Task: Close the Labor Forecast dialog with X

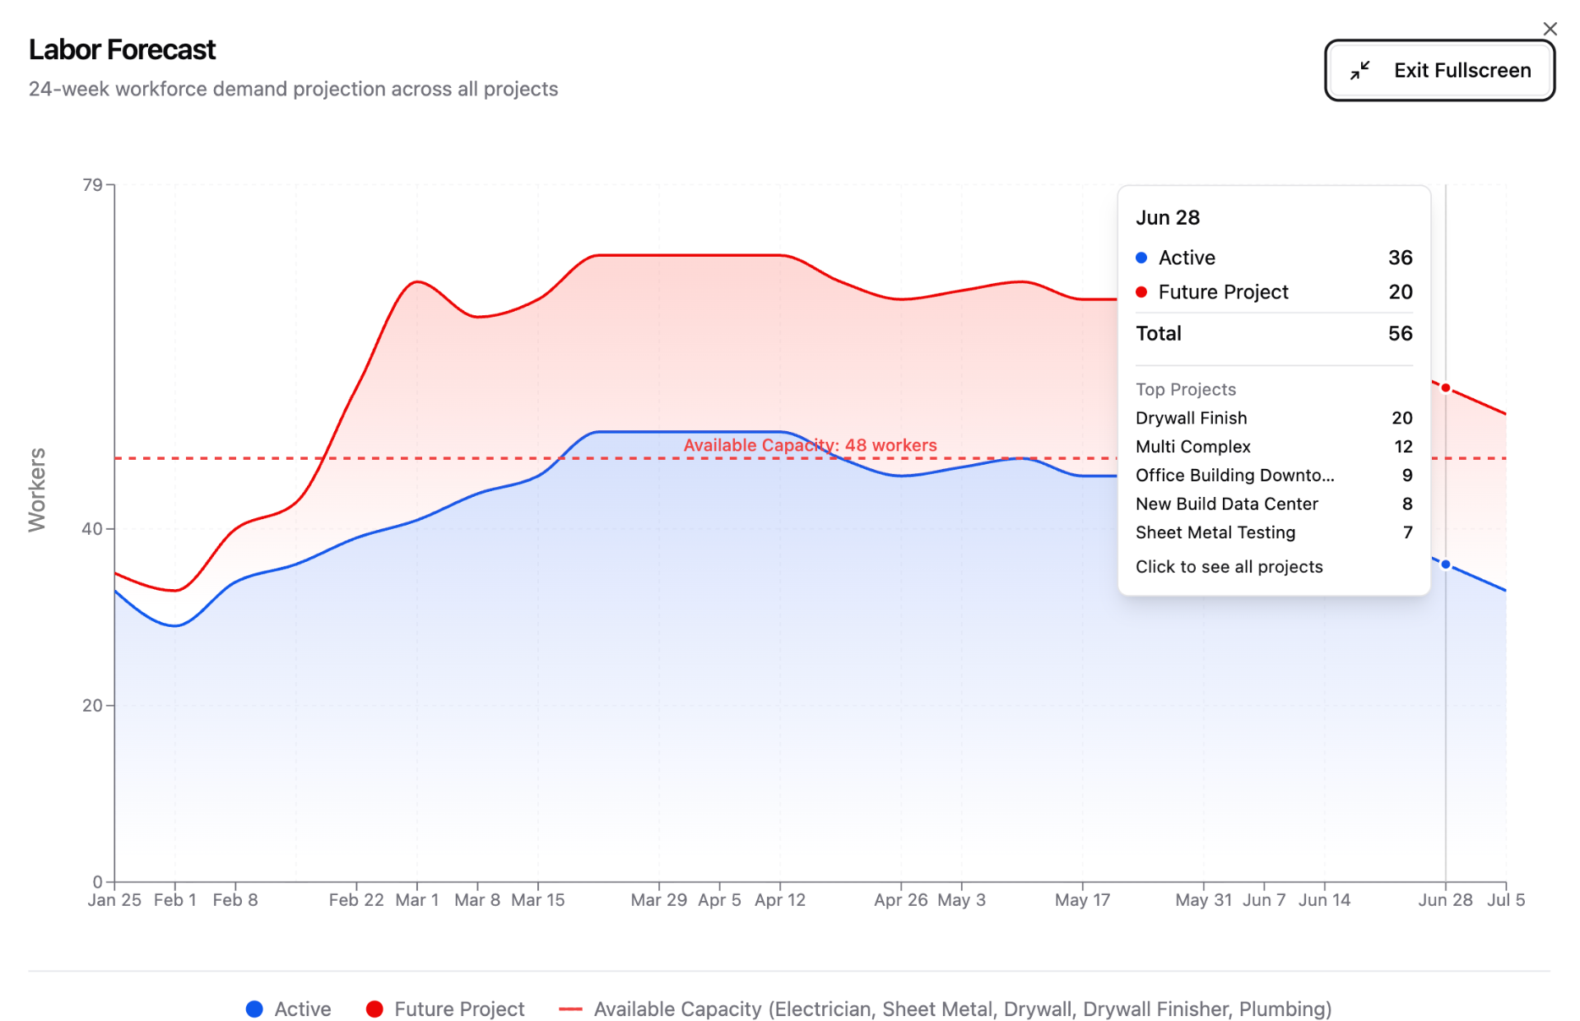Action: [x=1550, y=29]
